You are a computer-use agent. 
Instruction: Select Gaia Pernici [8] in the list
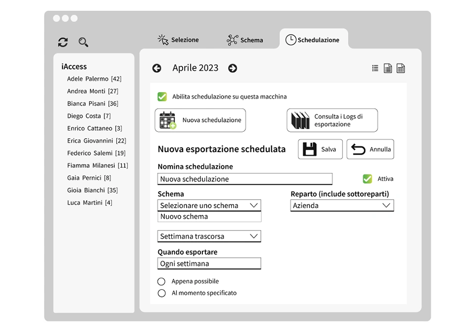89,178
